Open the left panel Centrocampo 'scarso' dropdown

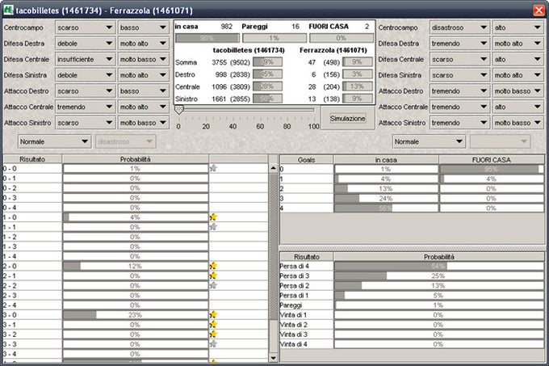click(x=85, y=27)
